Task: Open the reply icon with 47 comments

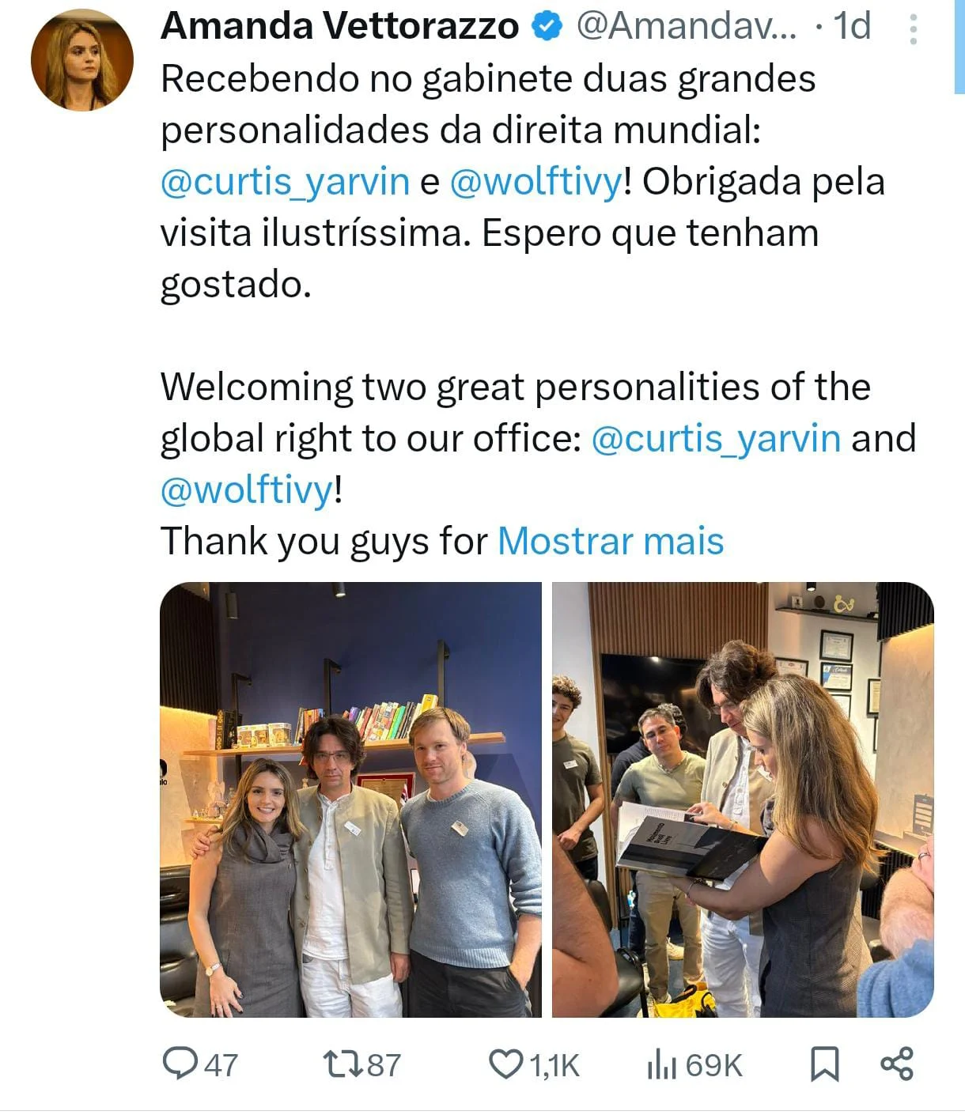Action: 180,1064
